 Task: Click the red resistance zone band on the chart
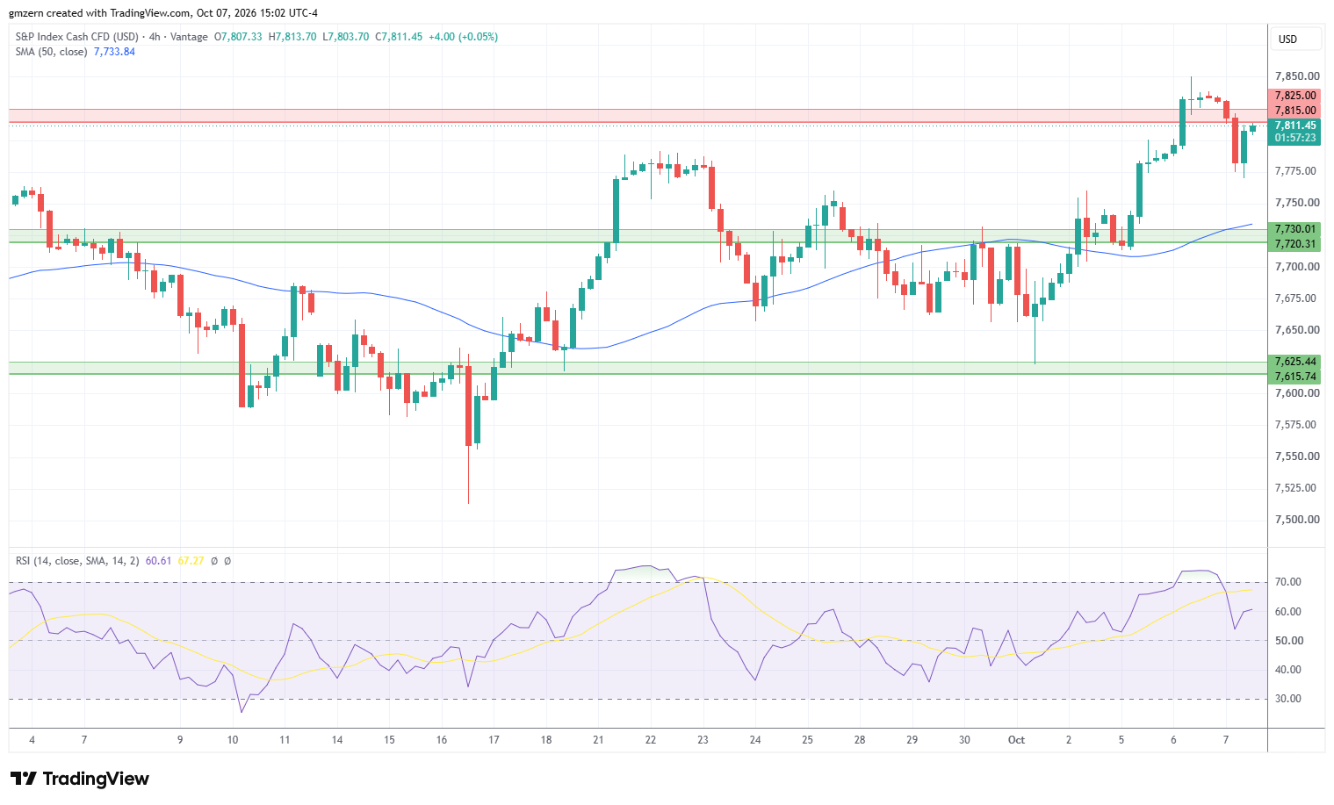click(638, 116)
